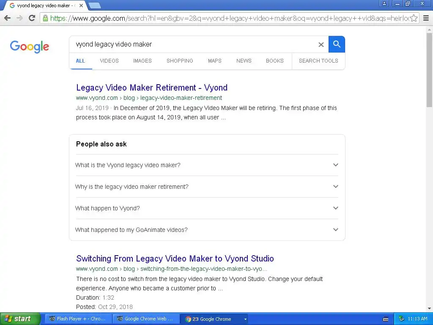Switch to the IMAGES tab
Viewport: 433px width, 325px height.
pyautogui.click(x=143, y=61)
